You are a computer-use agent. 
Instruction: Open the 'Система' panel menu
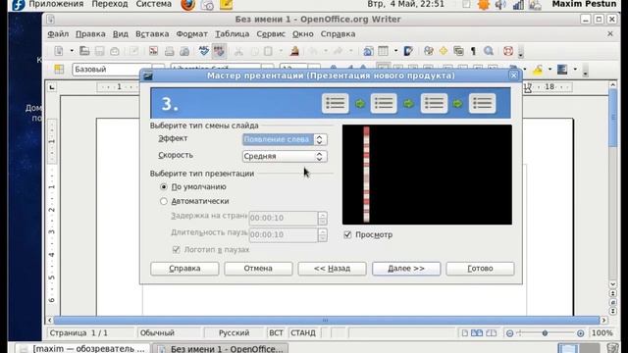pos(153,4)
